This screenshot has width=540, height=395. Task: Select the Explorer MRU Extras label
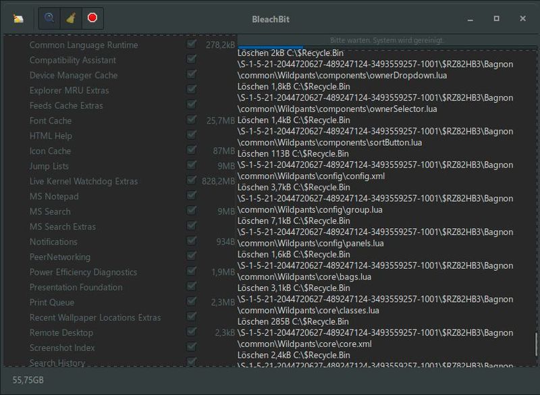coord(70,90)
